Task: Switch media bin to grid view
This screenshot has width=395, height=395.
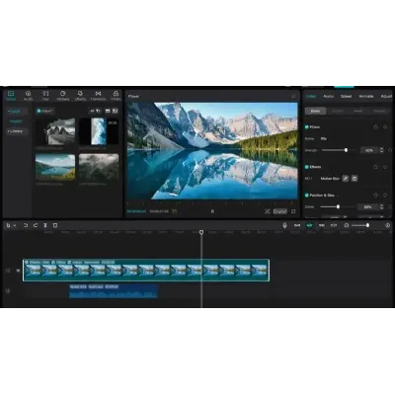Action: point(116,112)
